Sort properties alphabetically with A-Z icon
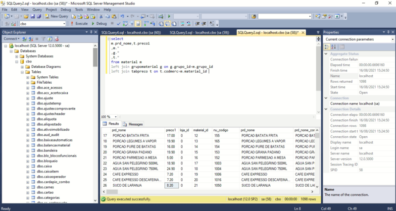The height and width of the screenshot is (211, 396). pos(333,47)
